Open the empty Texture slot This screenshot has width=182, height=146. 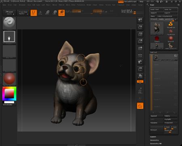pyautogui.click(x=9, y=66)
